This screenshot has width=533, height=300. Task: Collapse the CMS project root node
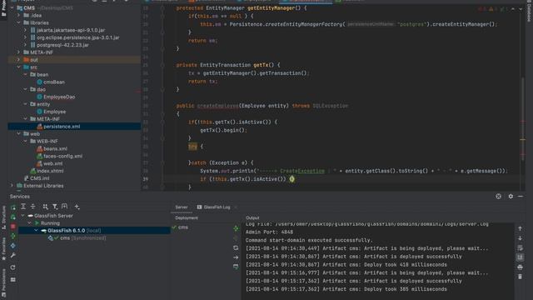tap(12, 7)
